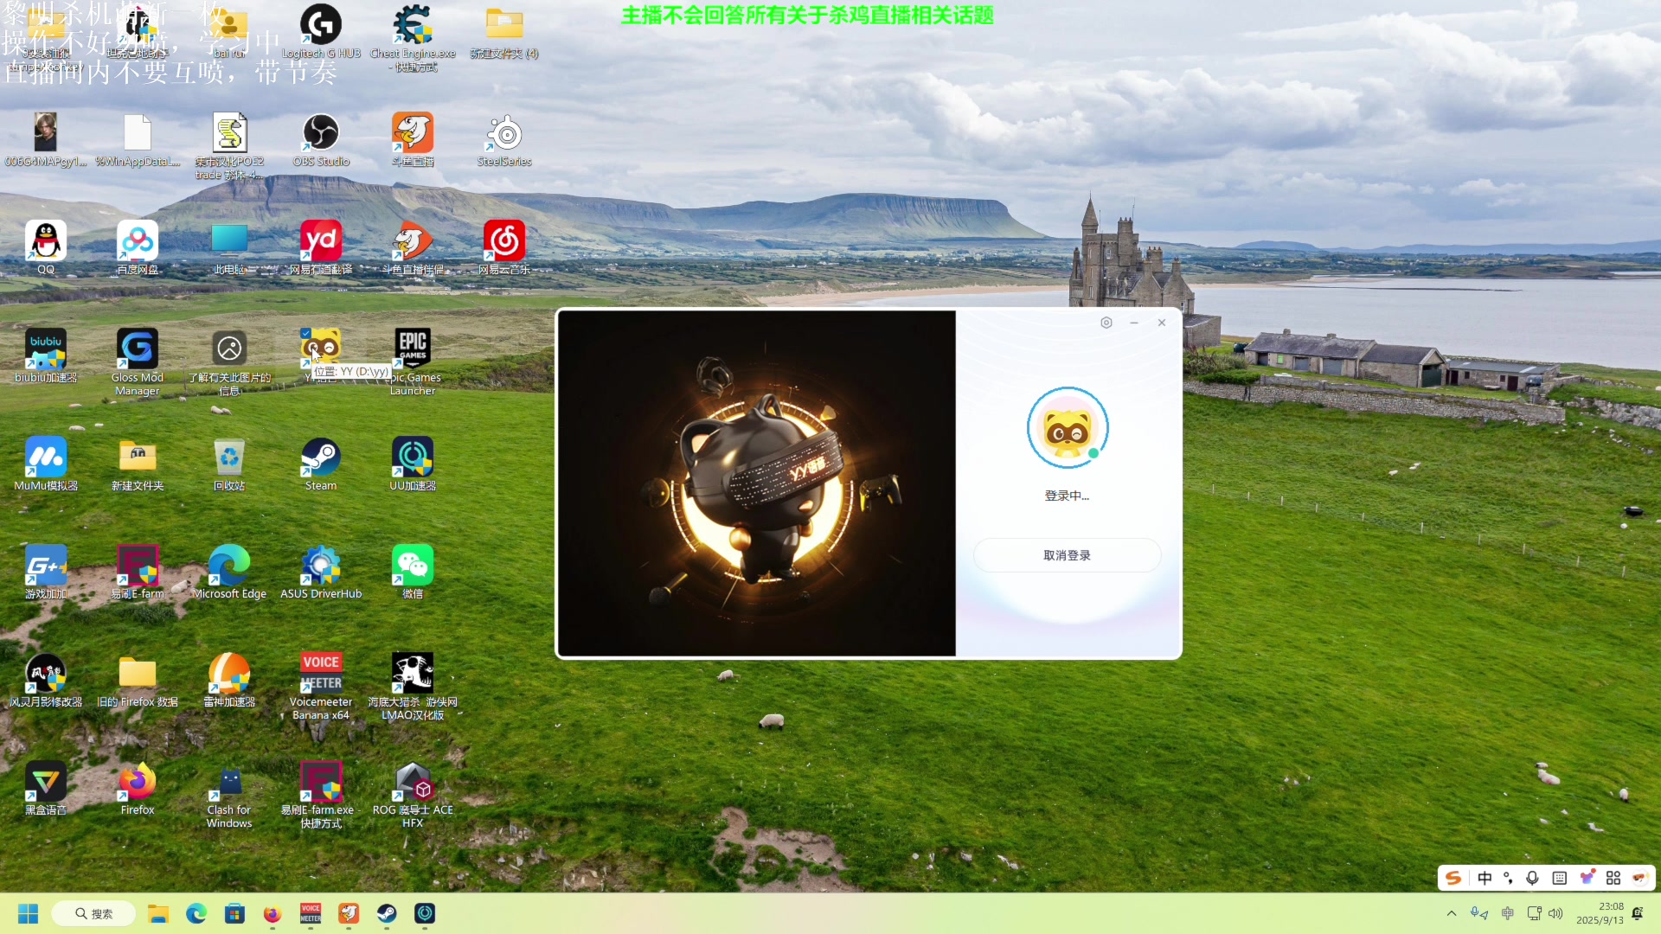
Task: Launch 斗鱼直播伴侣 desktop icon
Action: (413, 247)
